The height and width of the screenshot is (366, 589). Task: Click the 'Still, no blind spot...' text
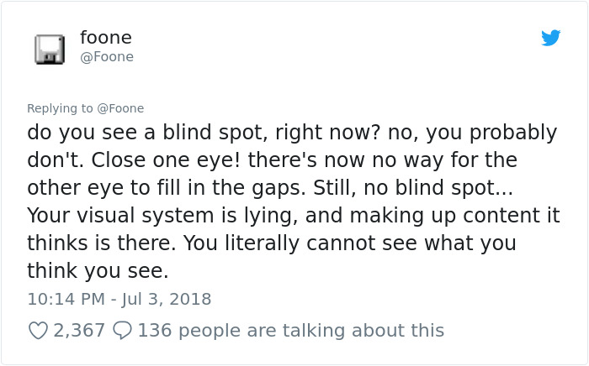click(x=413, y=188)
